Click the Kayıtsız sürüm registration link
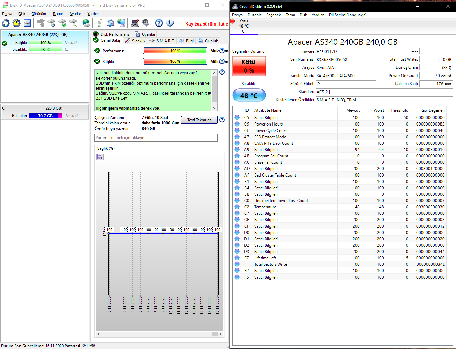 pyautogui.click(x=207, y=24)
